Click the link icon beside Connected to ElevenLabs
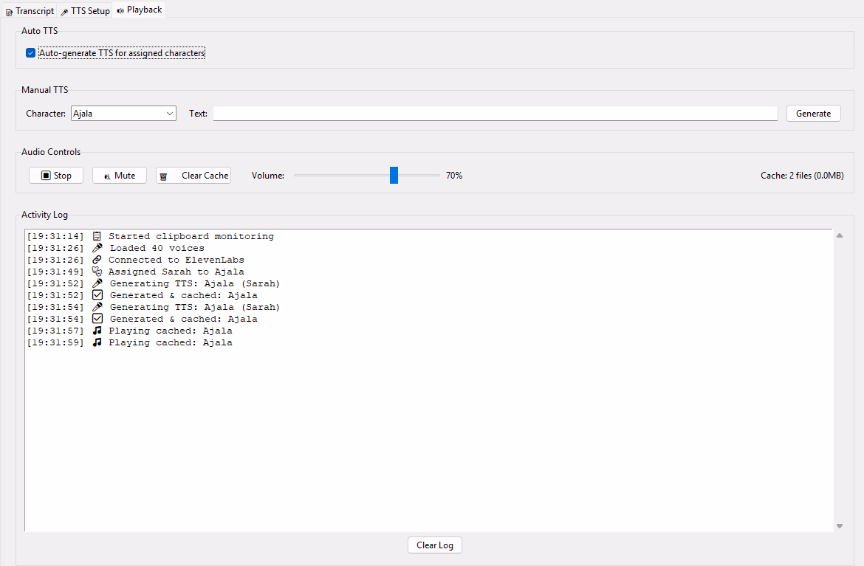 [97, 260]
